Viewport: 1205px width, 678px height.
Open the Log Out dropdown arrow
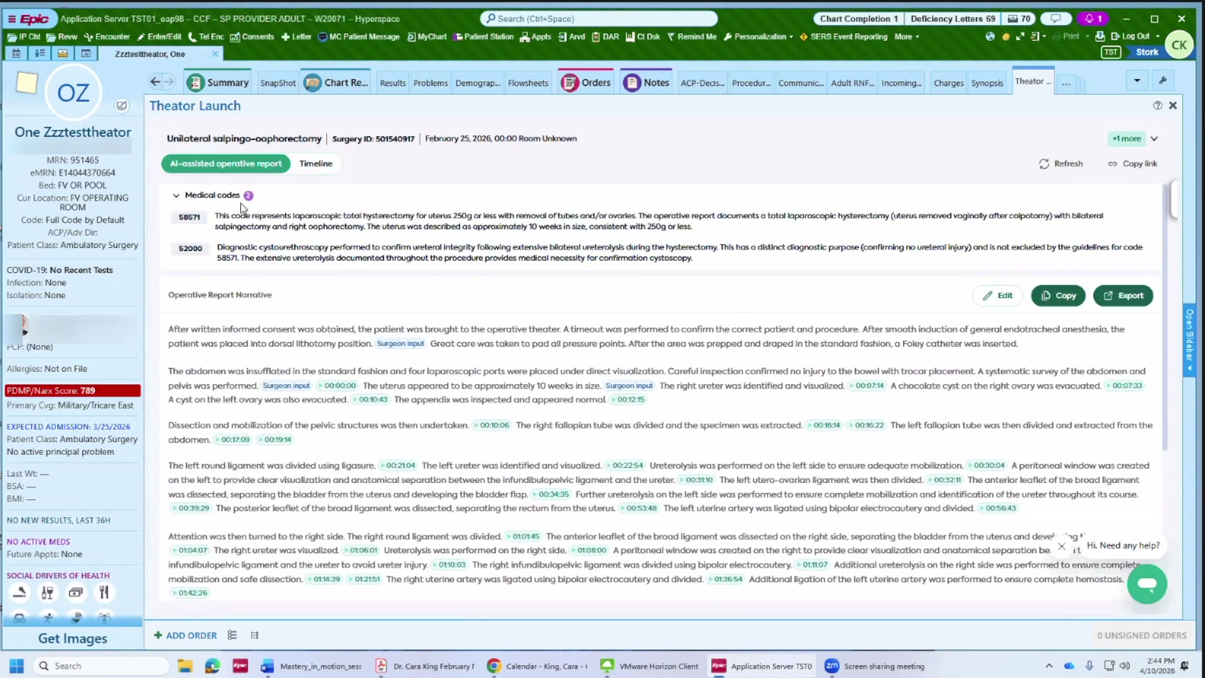(x=1157, y=36)
